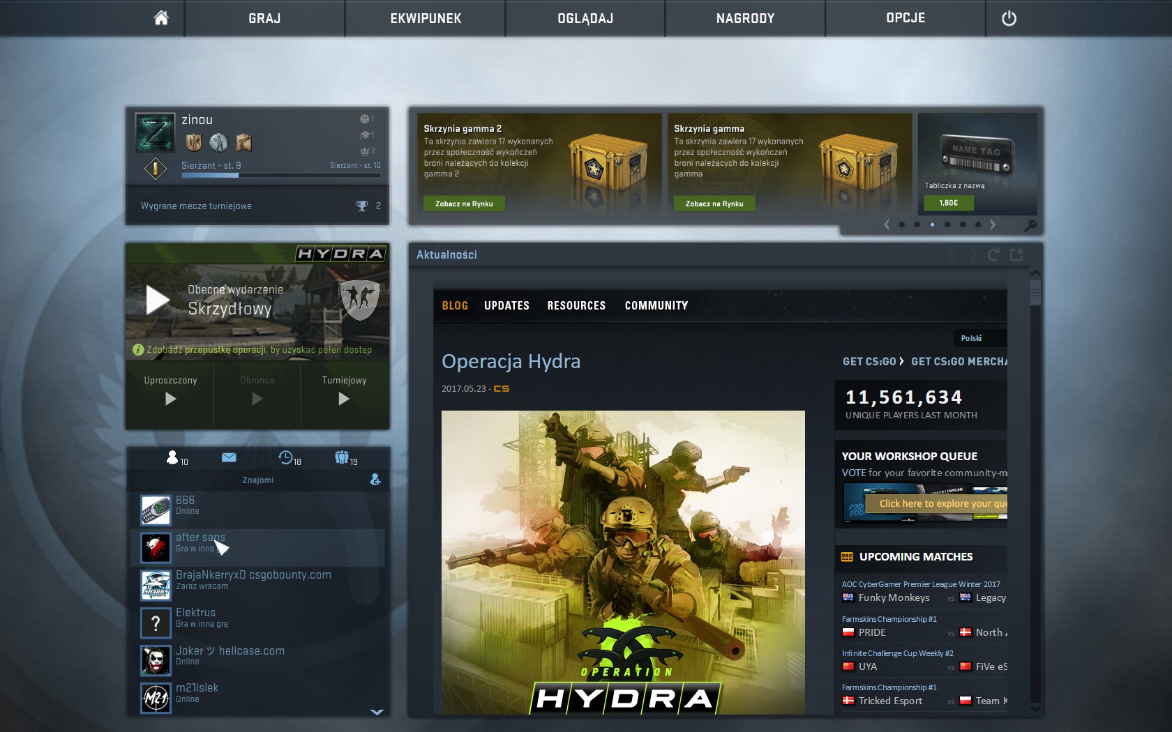The width and height of the screenshot is (1172, 732).
Task: Open zinou's profile avatar
Action: 155,132
